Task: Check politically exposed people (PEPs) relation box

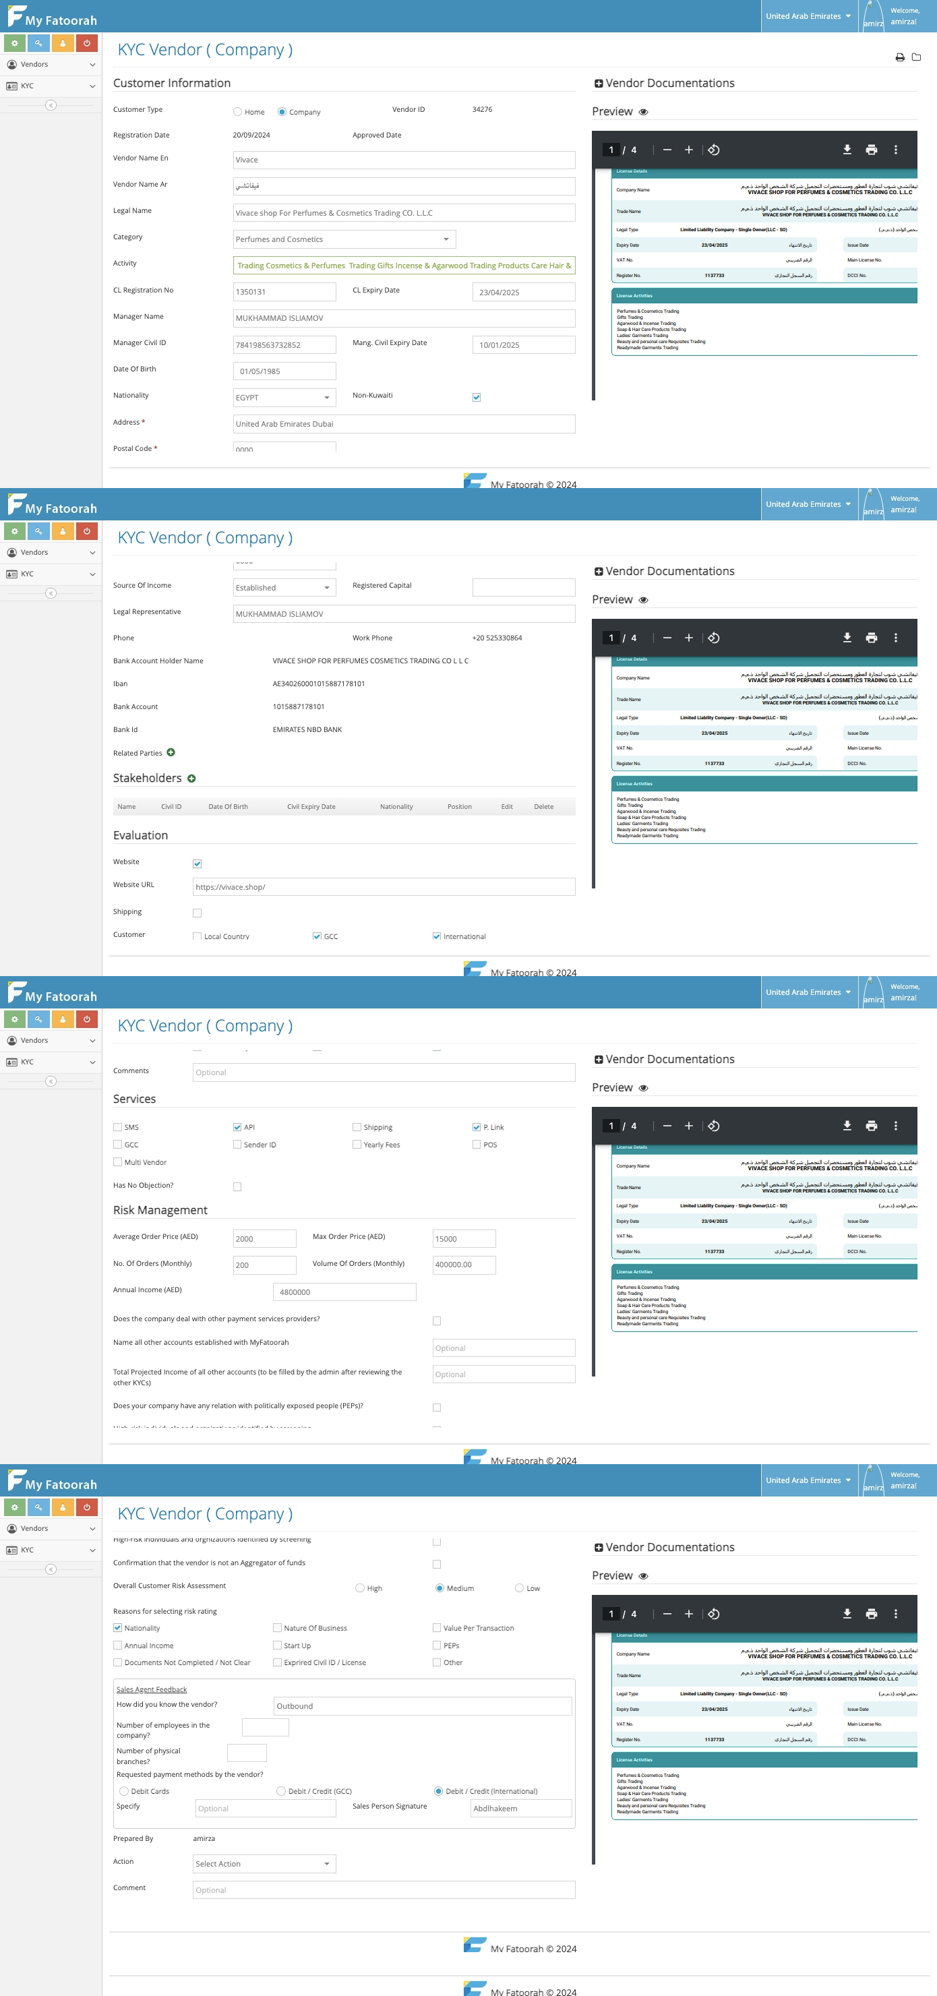Action: tap(436, 1407)
